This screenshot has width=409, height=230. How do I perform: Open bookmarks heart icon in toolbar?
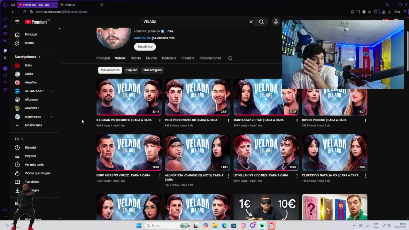[x=375, y=12]
